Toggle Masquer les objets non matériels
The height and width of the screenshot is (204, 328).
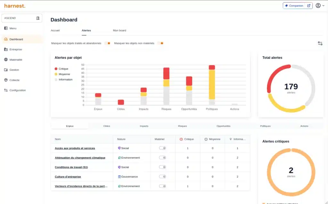click(x=160, y=43)
